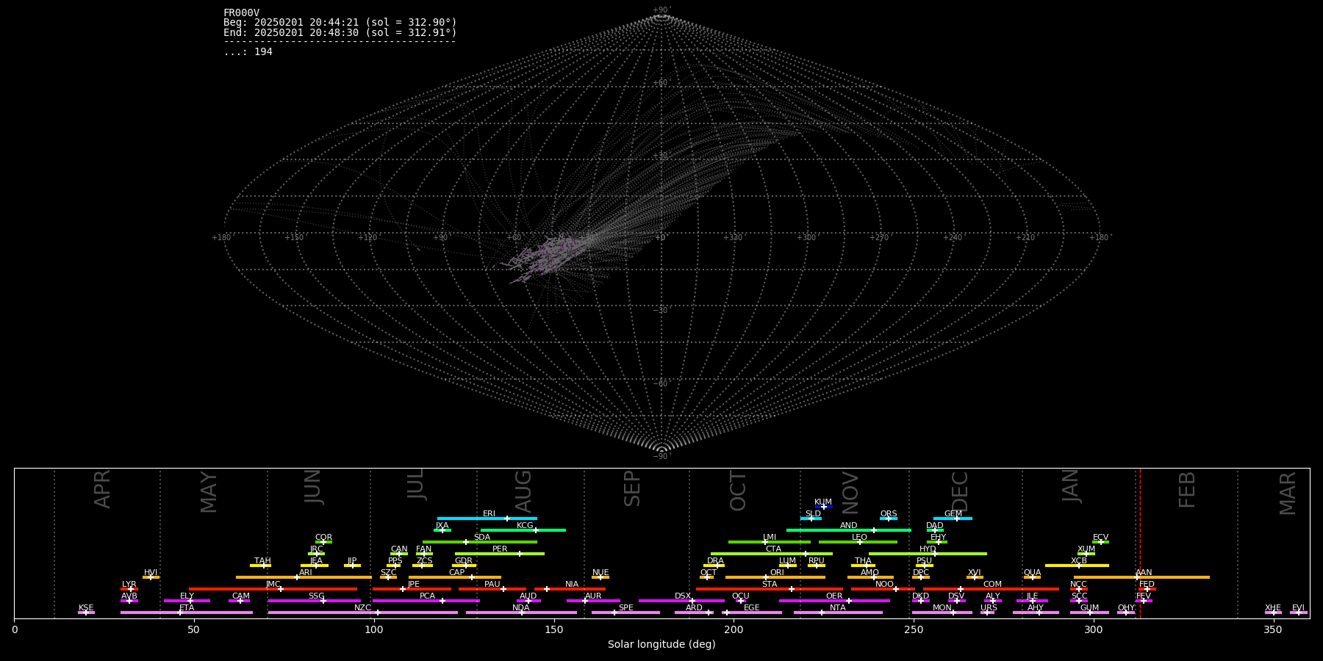Select the pink NZC activity bar
Screen dimensions: 1323x661
tap(363, 613)
